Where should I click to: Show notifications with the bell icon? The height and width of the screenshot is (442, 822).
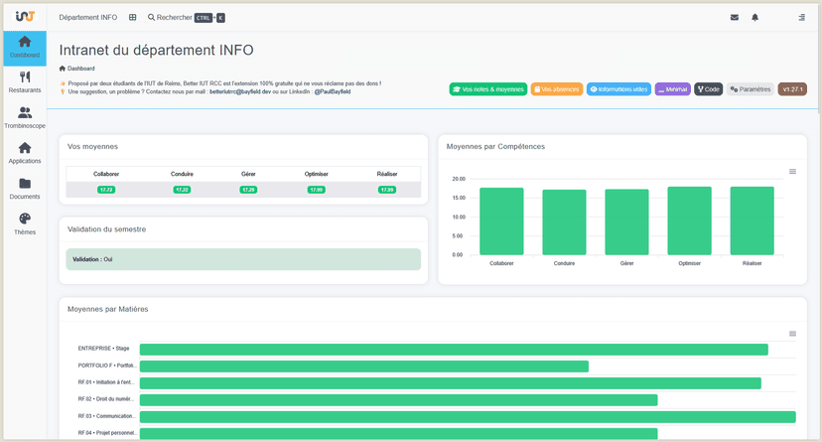point(754,17)
